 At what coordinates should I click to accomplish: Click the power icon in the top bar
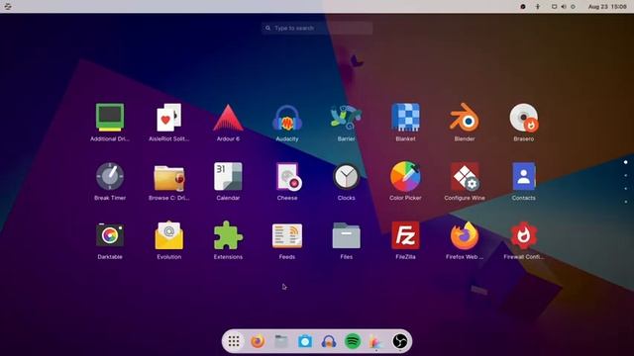573,7
